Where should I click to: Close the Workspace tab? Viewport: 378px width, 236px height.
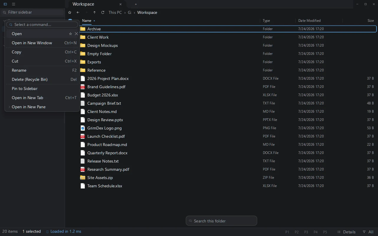120,4
